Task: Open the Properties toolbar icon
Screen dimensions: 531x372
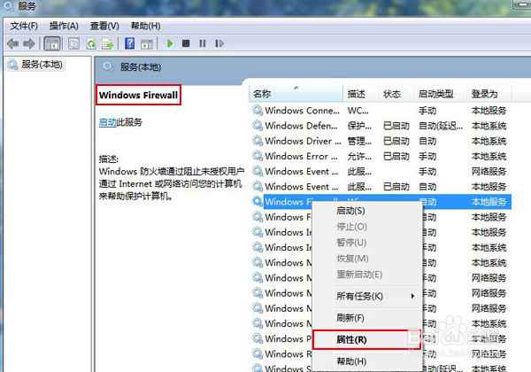Action: [73, 43]
